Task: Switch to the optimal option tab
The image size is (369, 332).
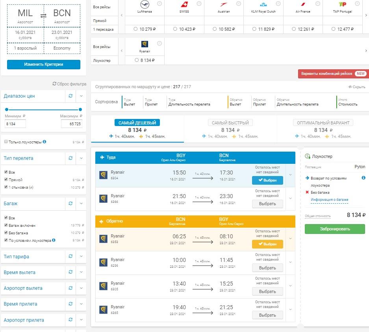Action: click(323, 129)
